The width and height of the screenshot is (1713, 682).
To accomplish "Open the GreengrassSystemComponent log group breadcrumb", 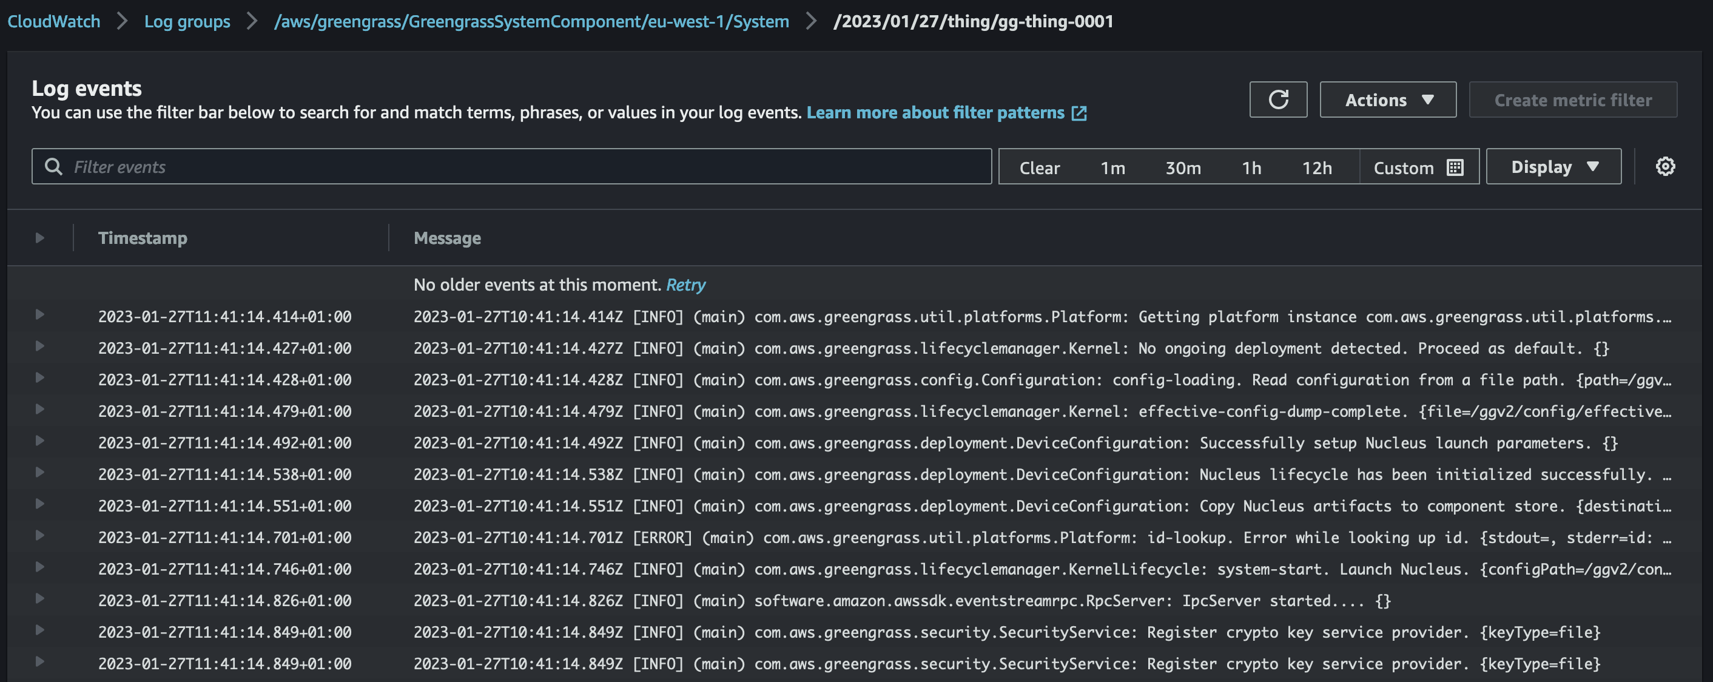I will point(531,21).
